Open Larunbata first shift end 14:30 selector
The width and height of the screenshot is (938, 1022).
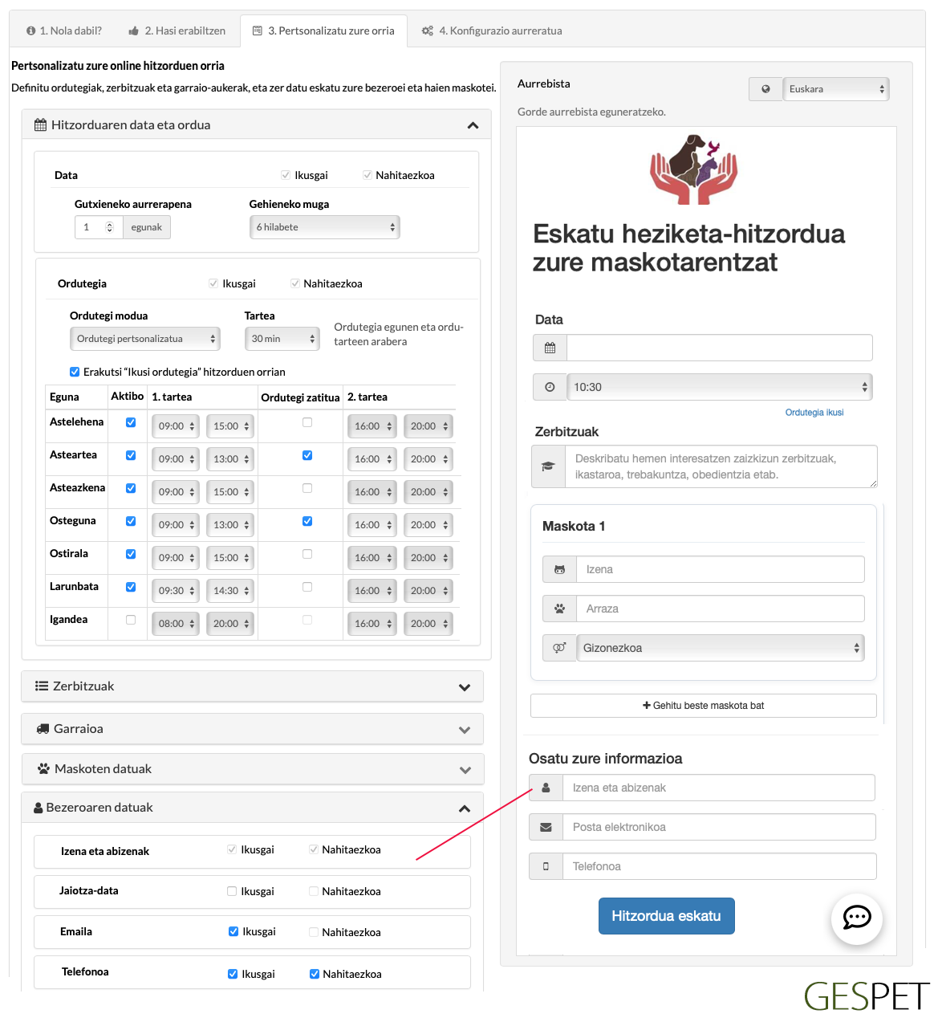coord(230,591)
